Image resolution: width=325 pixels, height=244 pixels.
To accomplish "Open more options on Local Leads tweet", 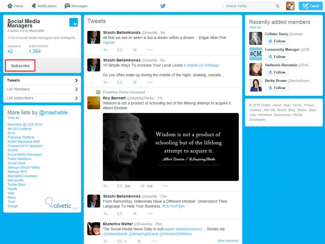I will tap(150, 82).
